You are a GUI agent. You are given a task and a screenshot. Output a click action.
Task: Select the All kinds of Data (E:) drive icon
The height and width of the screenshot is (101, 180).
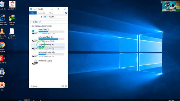coord(34,40)
